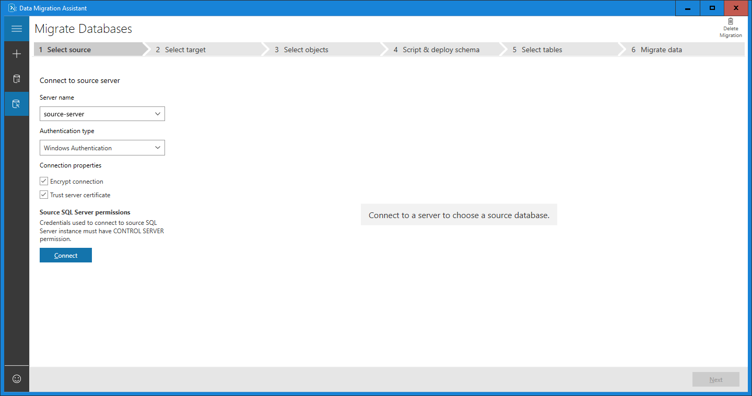This screenshot has width=752, height=396.
Task: Go to step 3 Select objects
Action: pyautogui.click(x=325, y=50)
